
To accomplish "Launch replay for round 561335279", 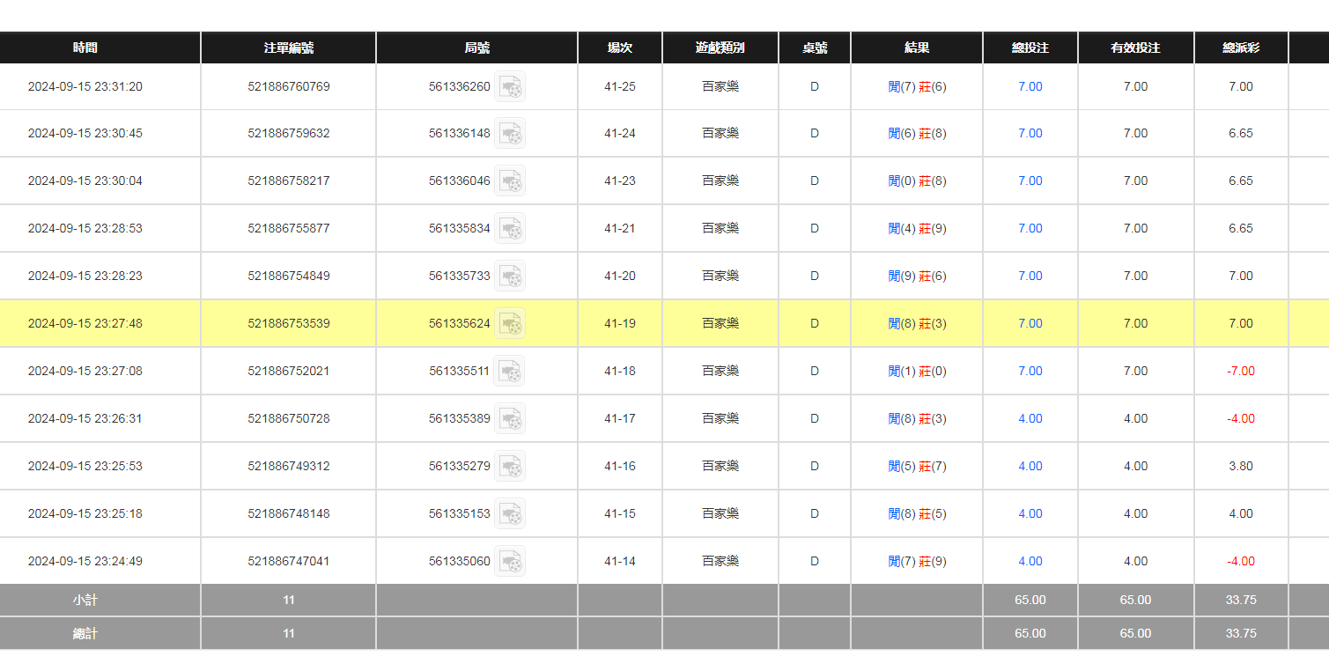I will pyautogui.click(x=510, y=467).
